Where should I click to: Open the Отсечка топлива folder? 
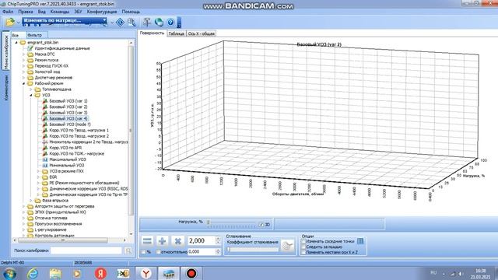51,218
